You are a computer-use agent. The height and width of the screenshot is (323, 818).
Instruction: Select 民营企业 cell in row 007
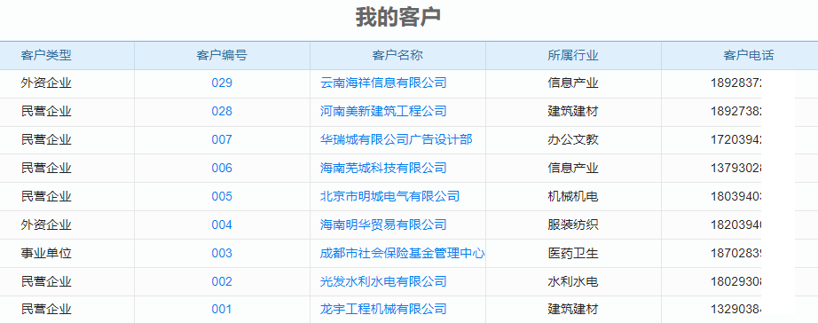click(x=46, y=140)
